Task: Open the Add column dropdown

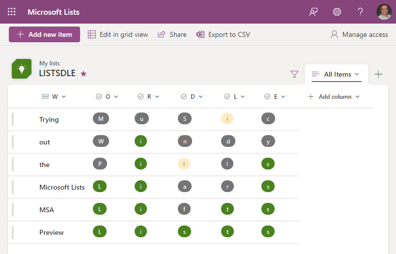Action: point(334,97)
